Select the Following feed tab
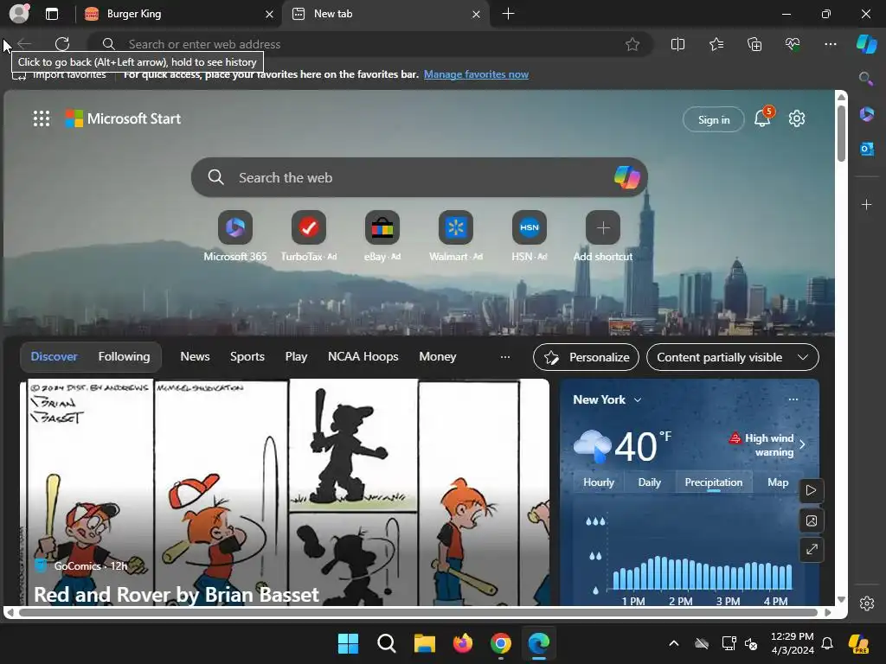The height and width of the screenshot is (664, 886). tap(124, 357)
